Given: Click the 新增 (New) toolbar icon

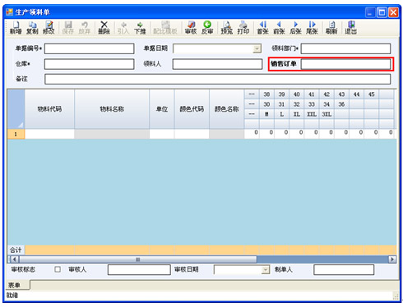Looking at the screenshot, I should pos(16,28).
